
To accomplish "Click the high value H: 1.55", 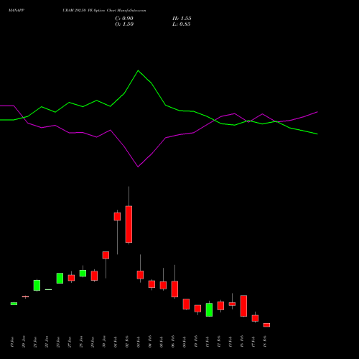I will click(x=182, y=19).
